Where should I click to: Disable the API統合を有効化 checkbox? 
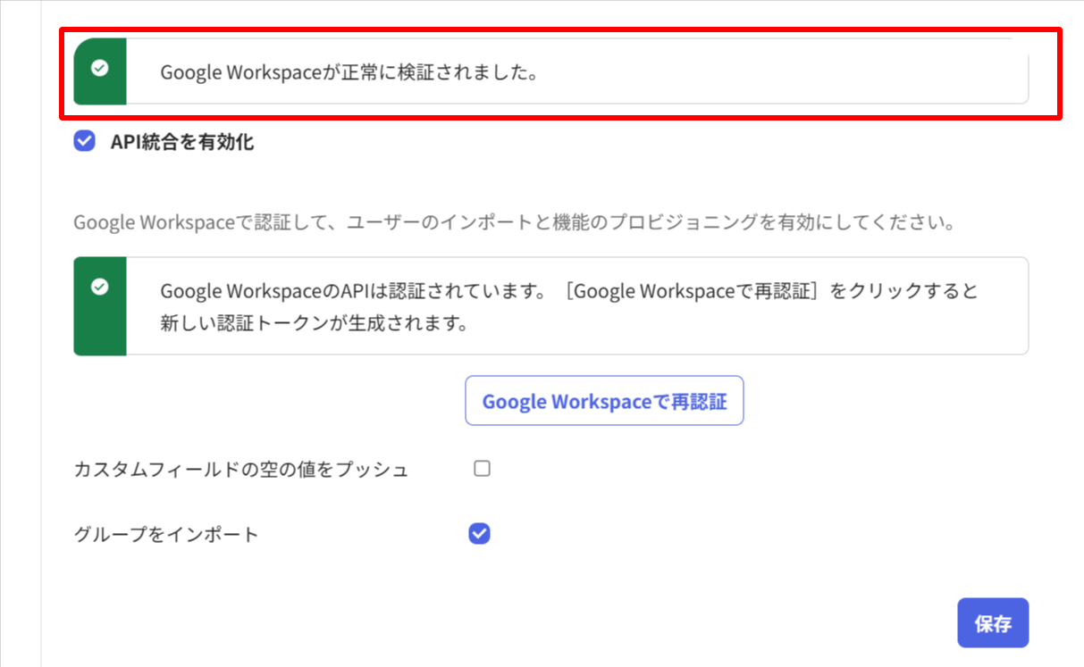(x=82, y=141)
